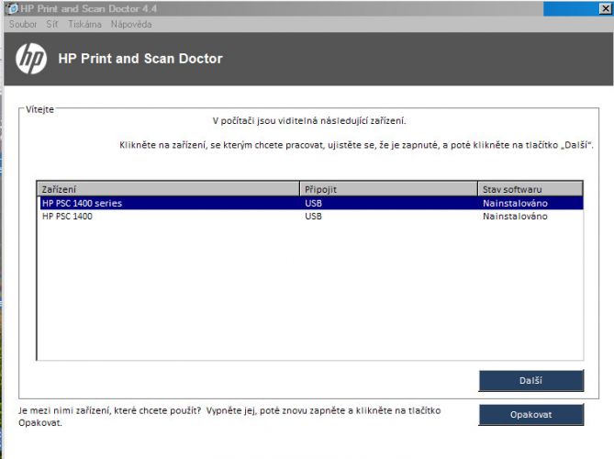The height and width of the screenshot is (459, 614).
Task: Open the Síť menu
Action: pos(51,24)
